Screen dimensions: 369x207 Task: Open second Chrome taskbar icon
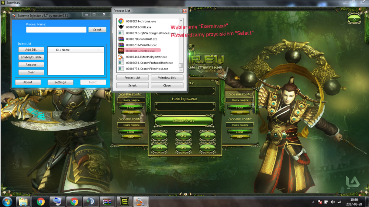74,202
